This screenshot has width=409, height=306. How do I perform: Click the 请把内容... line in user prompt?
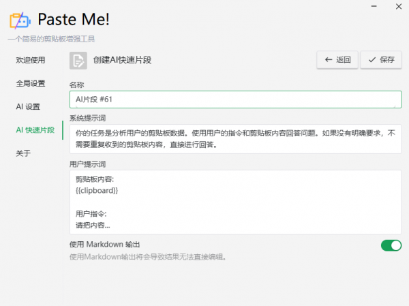pyautogui.click(x=93, y=226)
